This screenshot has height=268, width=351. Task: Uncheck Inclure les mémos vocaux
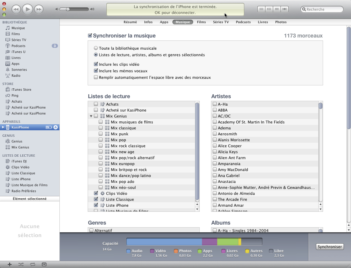pyautogui.click(x=96, y=70)
